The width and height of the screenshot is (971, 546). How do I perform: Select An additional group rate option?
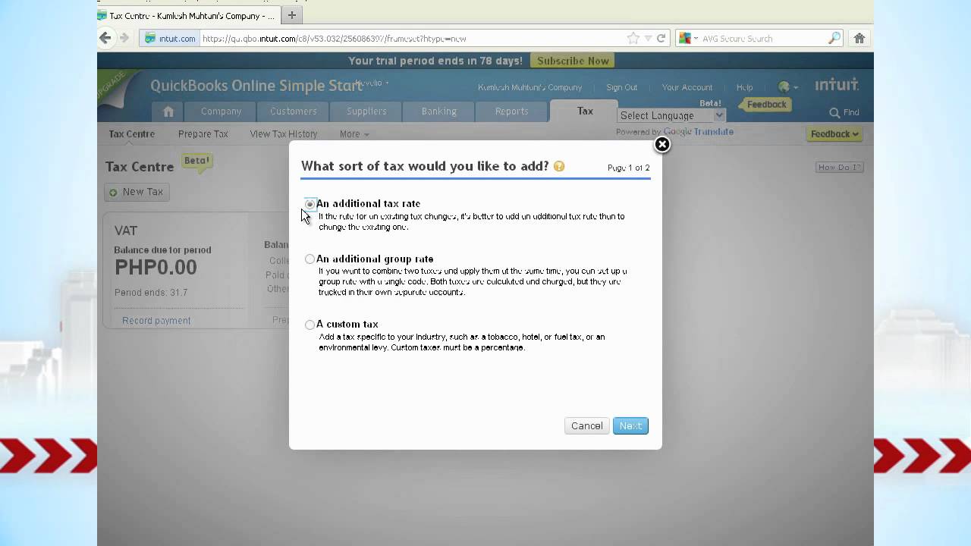310,259
